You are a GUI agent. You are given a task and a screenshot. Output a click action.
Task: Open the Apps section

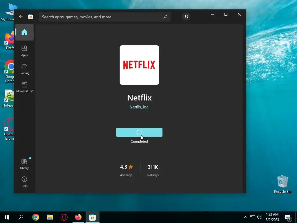coord(24,51)
